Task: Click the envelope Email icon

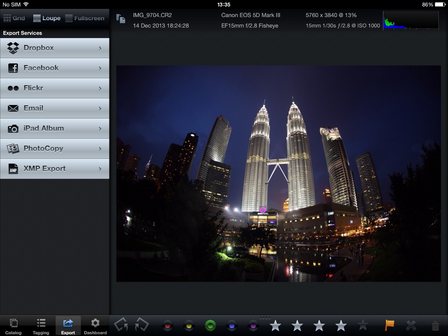Action: click(x=13, y=108)
